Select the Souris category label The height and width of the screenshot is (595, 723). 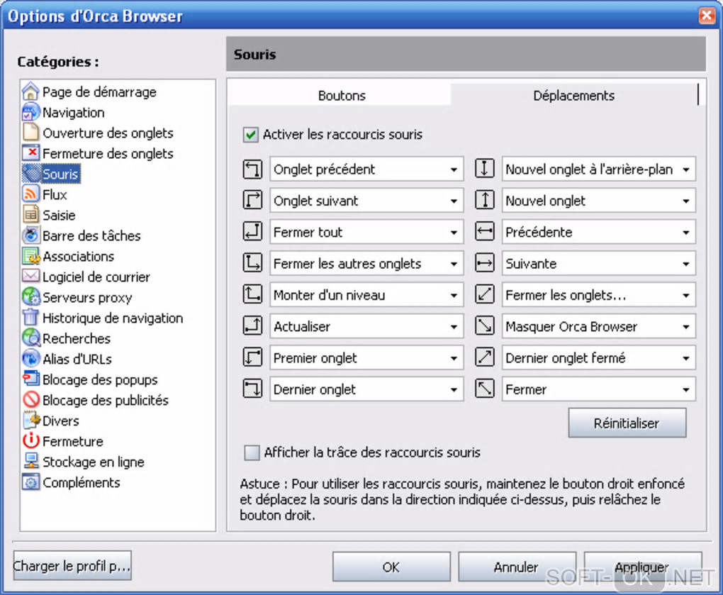pos(60,174)
